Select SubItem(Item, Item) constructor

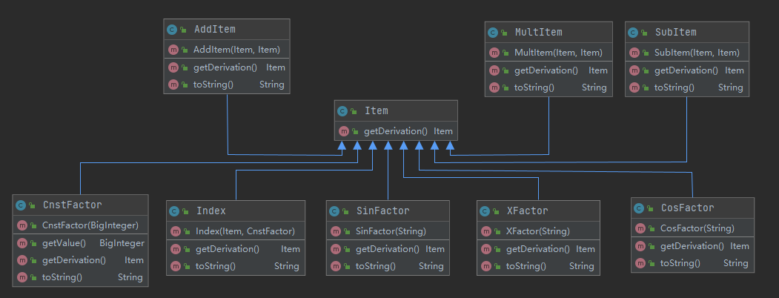click(697, 53)
